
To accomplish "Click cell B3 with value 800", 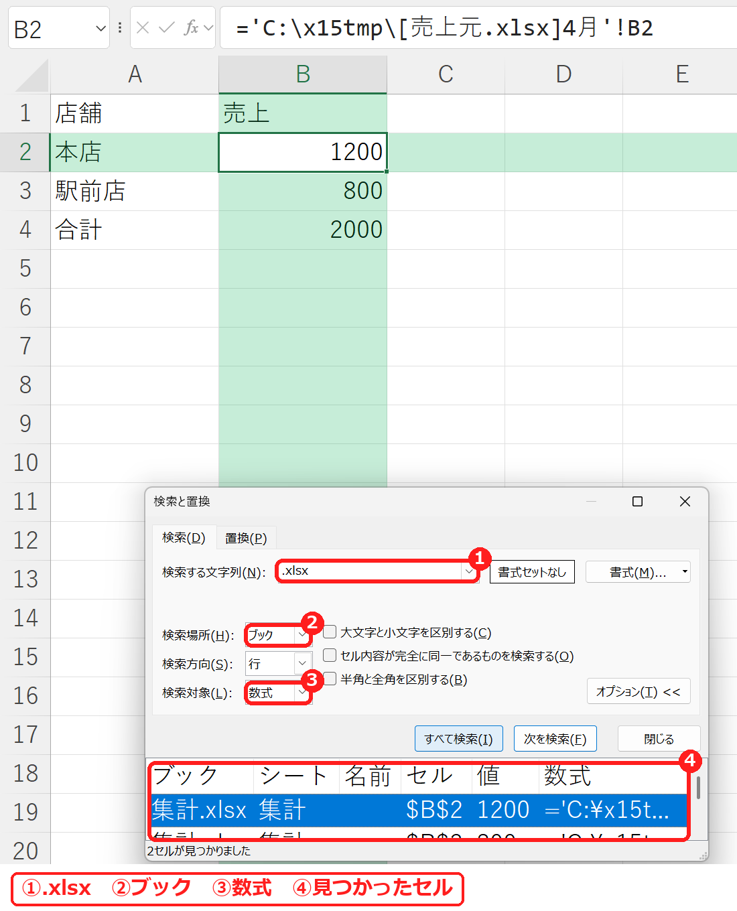I will [303, 191].
